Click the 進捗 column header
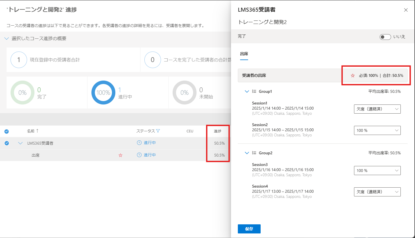This screenshot has width=415, height=238. pos(218,131)
